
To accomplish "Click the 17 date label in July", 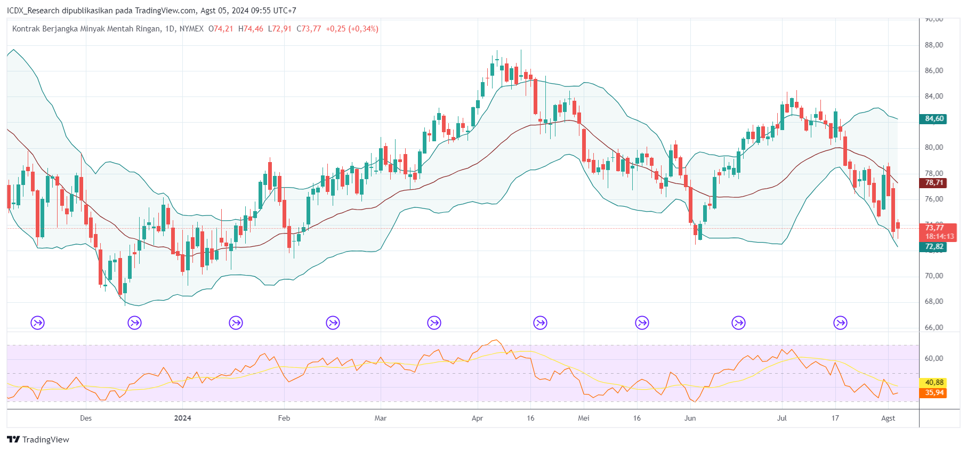I will coord(835,418).
